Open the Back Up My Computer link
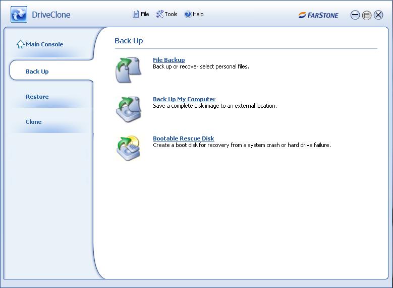393x288 pixels. [x=184, y=99]
